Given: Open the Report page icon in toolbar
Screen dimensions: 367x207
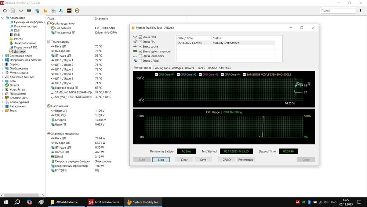Looking at the screenshot, I should (x=13, y=11).
